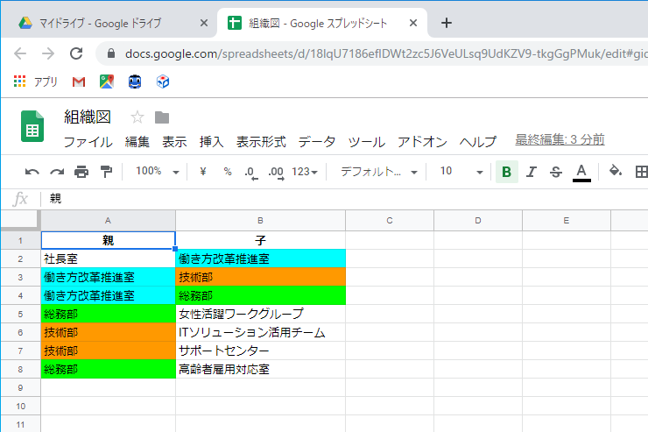Select green cell B4 総務部
Viewport: 648px width, 432px height.
pos(260,295)
